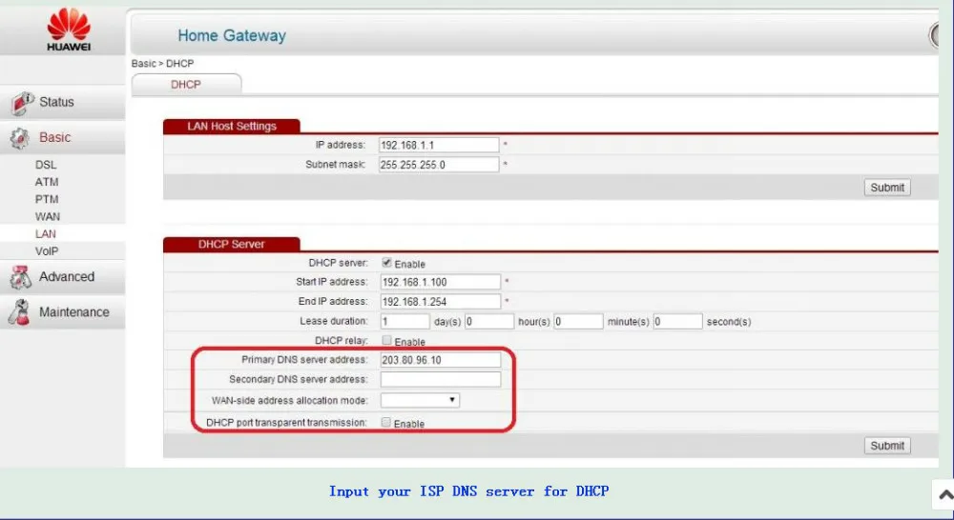The image size is (954, 520).
Task: Select DSL in the Basic submenu
Action: pos(46,165)
